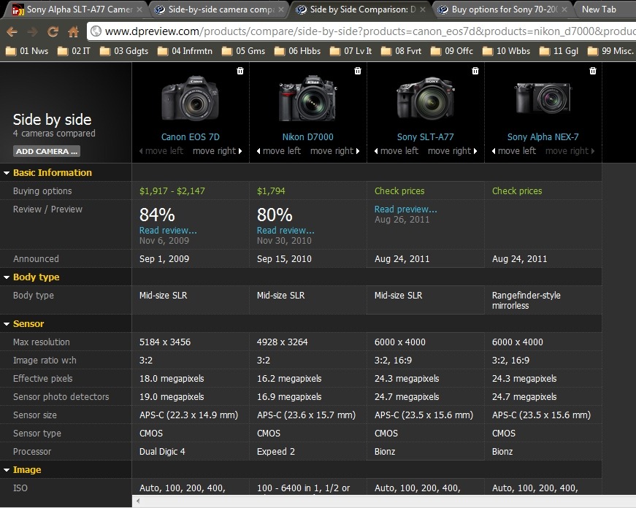This screenshot has width=636, height=508.
Task: Reload the page with refresh icon
Action: [x=53, y=31]
